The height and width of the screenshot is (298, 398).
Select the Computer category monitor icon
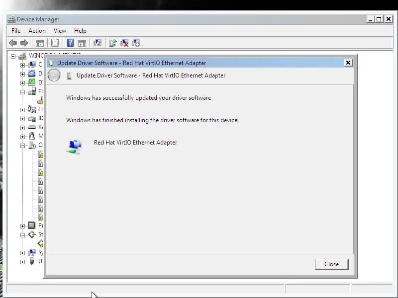[32, 65]
